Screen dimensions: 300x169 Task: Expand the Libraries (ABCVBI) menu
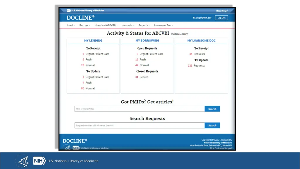pyautogui.click(x=106, y=25)
